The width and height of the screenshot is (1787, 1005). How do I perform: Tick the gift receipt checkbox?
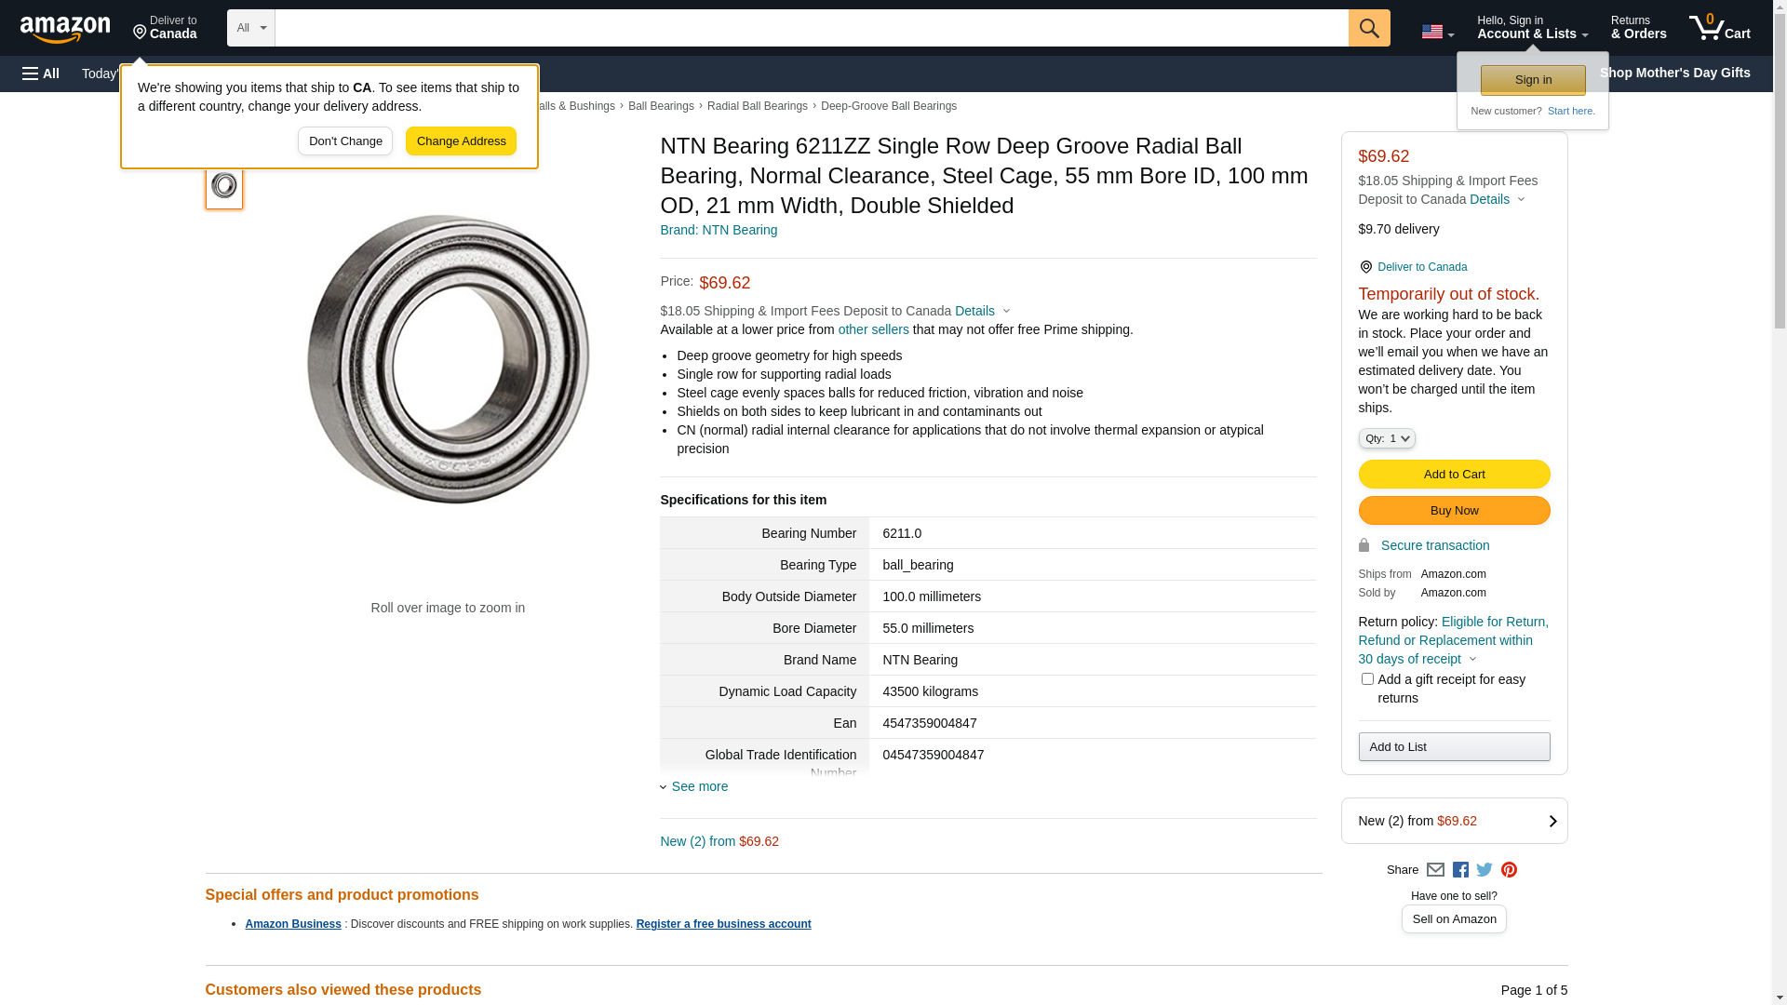pyautogui.click(x=1367, y=679)
